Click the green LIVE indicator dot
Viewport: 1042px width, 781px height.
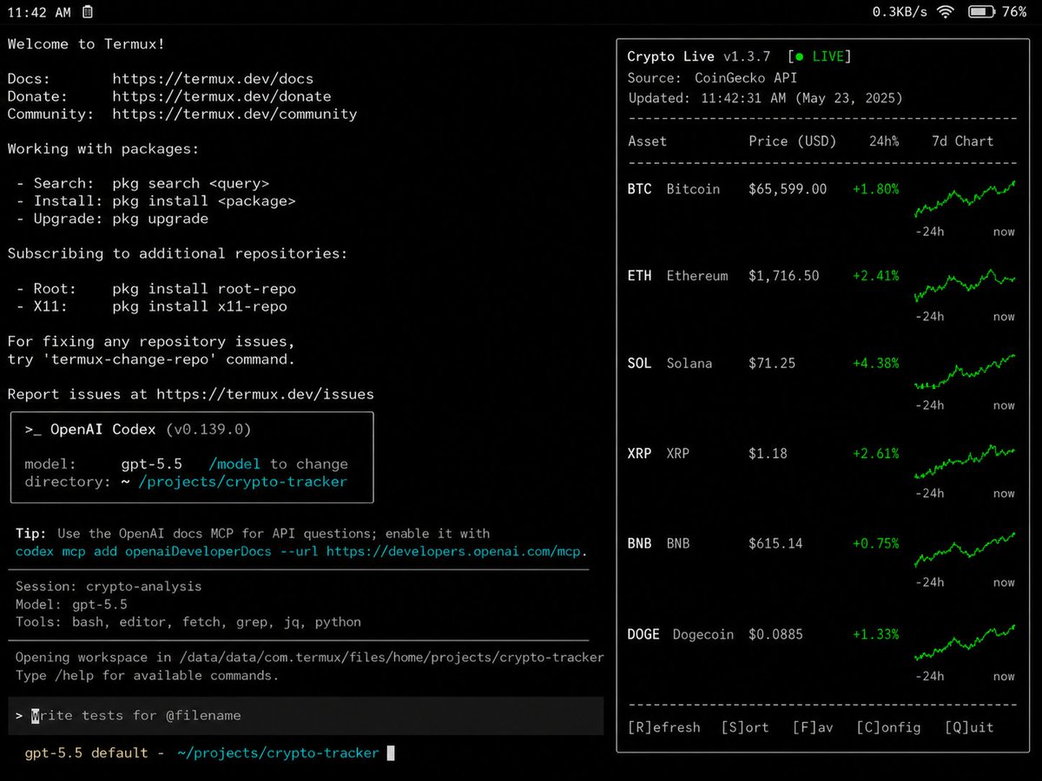[801, 57]
